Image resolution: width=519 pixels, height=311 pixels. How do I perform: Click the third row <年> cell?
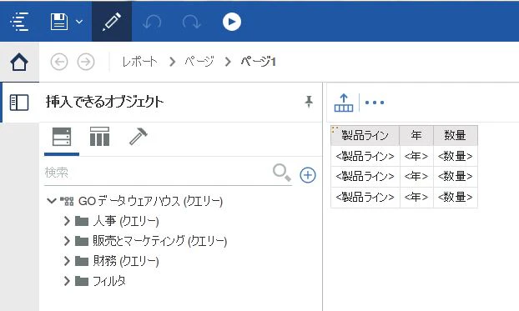[x=416, y=197]
